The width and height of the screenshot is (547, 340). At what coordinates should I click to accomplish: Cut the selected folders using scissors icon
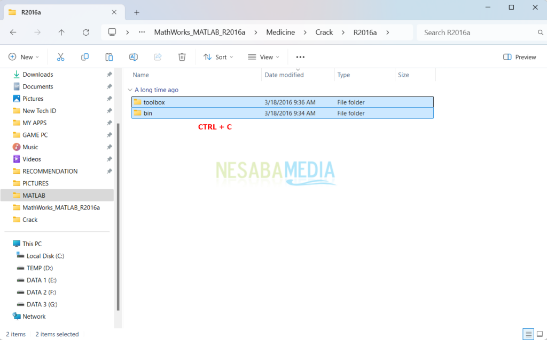coord(60,56)
